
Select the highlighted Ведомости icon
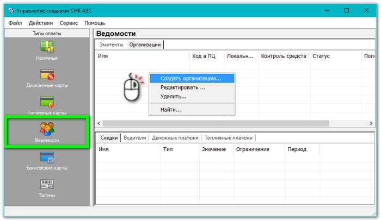(46, 131)
